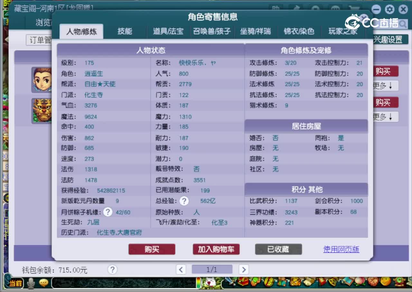Open the 月饼粽子机缘 question mark help
The width and height of the screenshot is (412, 292).
click(108, 212)
